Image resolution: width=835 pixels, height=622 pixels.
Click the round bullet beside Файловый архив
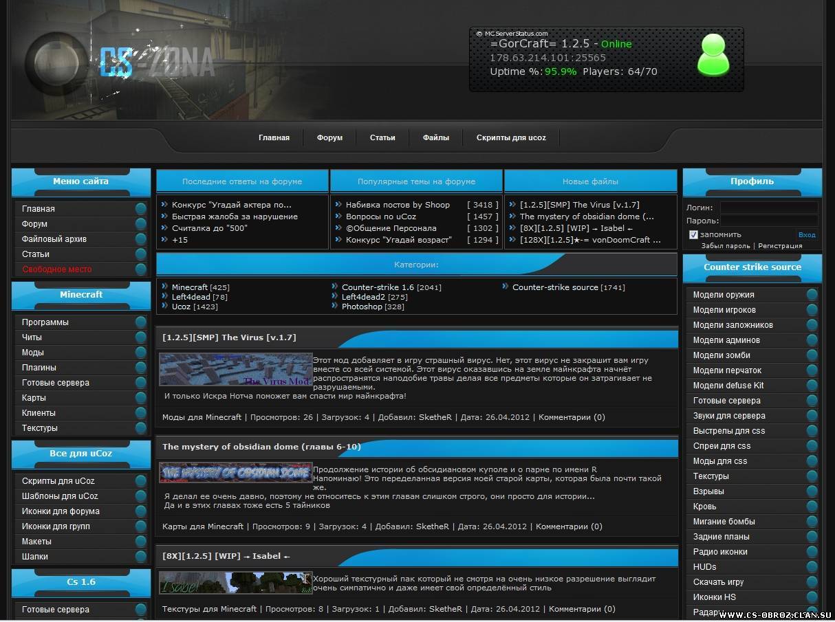click(x=141, y=239)
